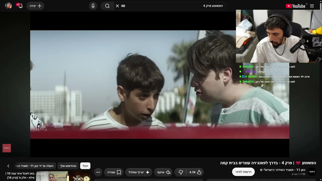322x181 pixels.
Task: Click the 1.11M מנויים subscriber count
Action: click(298, 174)
